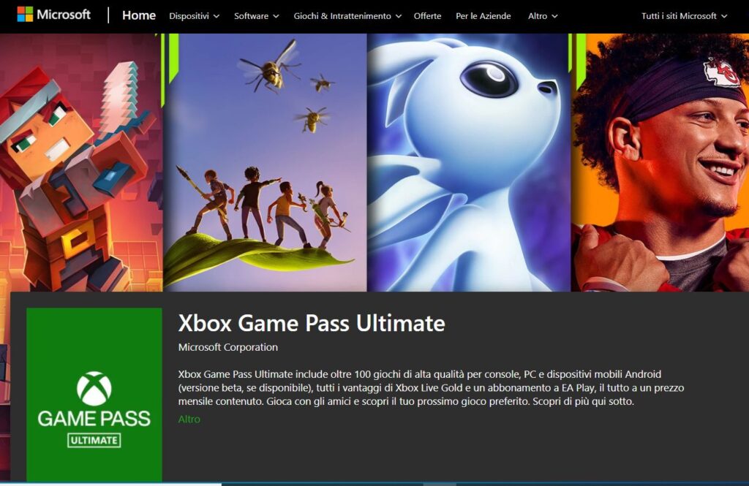Open the Altro navigation dropdown
The width and height of the screenshot is (749, 486).
click(543, 16)
